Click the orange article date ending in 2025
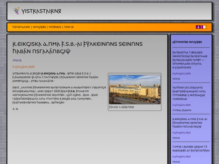The height and width of the screenshot is (164, 219). click(x=24, y=67)
